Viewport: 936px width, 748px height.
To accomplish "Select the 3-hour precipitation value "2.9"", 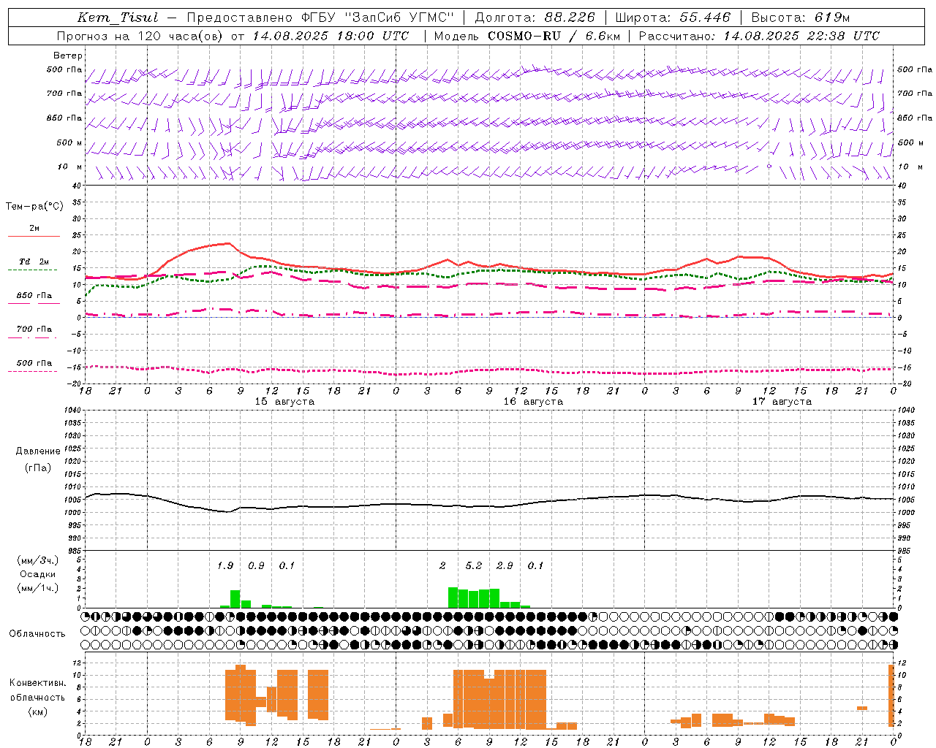I will tap(505, 565).
